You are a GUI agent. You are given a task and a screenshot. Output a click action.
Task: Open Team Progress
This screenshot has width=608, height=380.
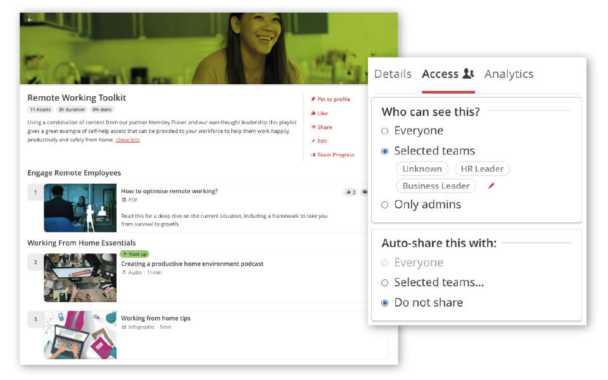point(336,155)
